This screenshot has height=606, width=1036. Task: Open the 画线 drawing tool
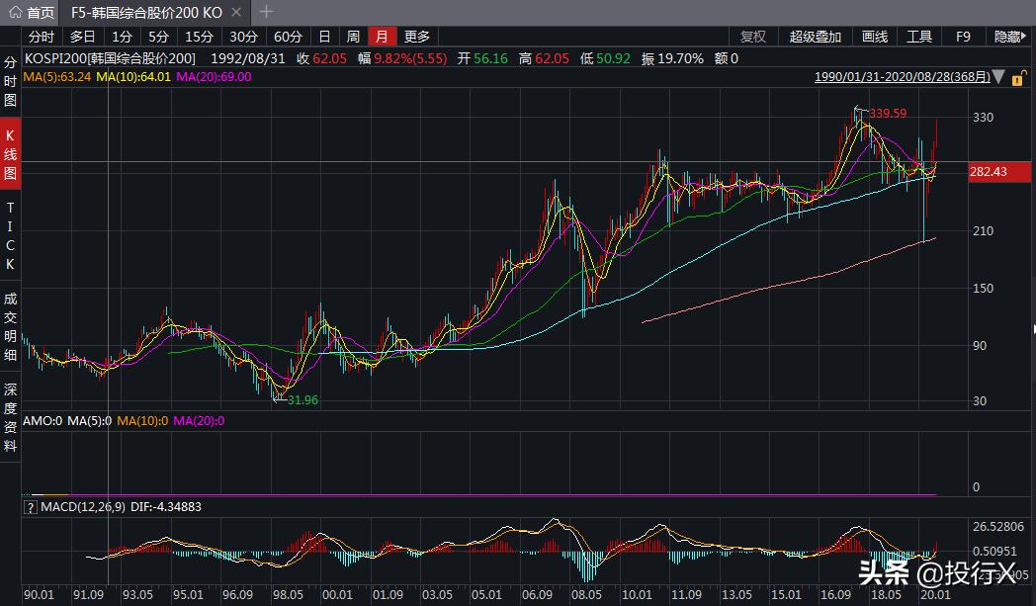[875, 37]
